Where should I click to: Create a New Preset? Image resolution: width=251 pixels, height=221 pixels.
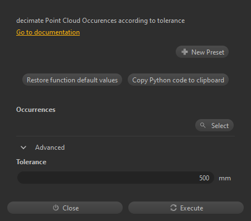202,52
